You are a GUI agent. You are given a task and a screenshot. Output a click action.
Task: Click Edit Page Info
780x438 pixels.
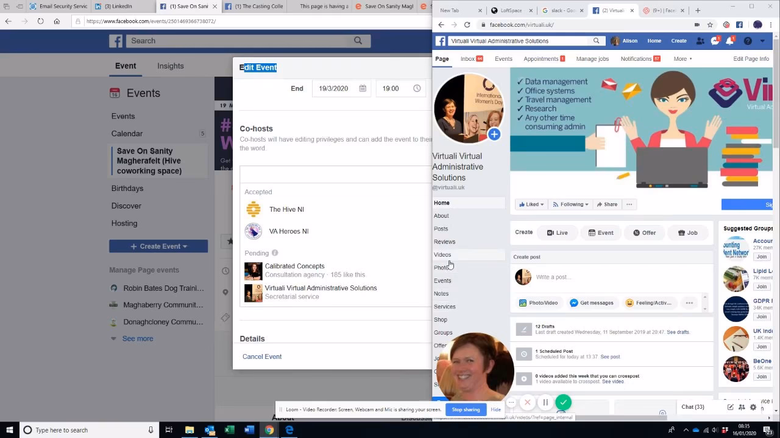(751, 59)
